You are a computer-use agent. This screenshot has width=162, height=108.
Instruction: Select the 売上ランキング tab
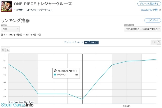click(x=91, y=42)
